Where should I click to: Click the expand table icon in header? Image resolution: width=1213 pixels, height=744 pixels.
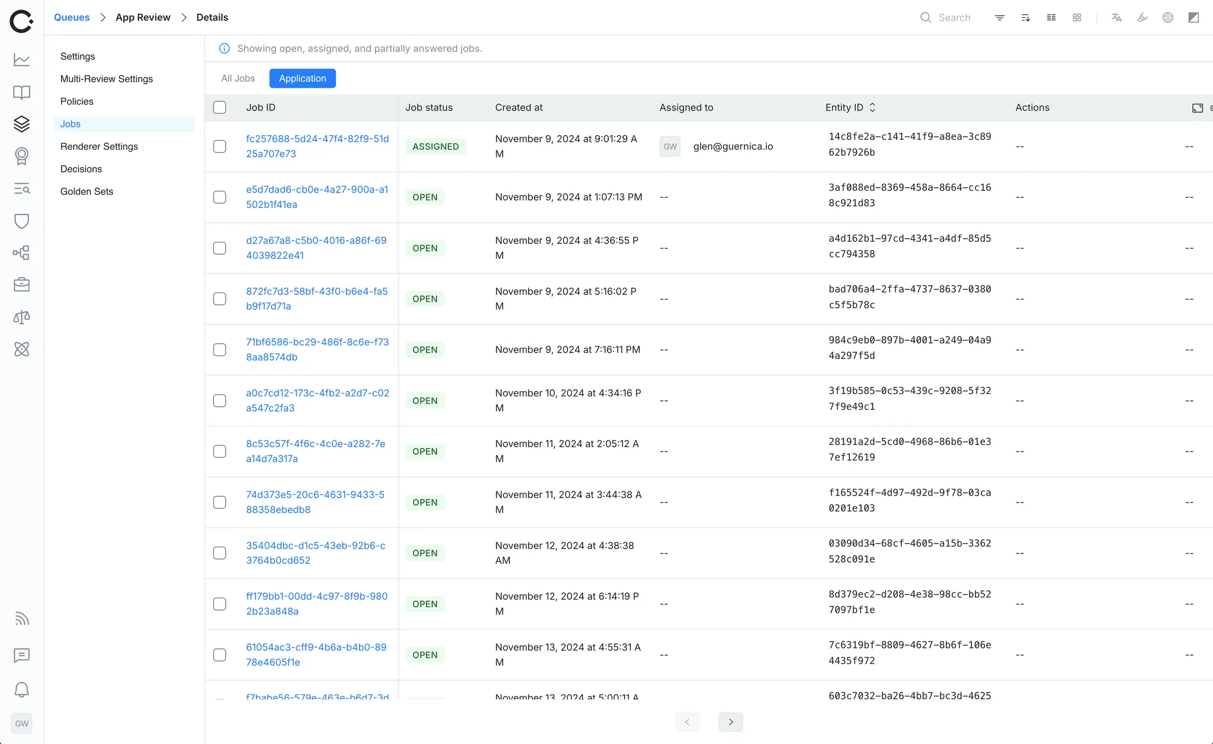pyautogui.click(x=1198, y=108)
